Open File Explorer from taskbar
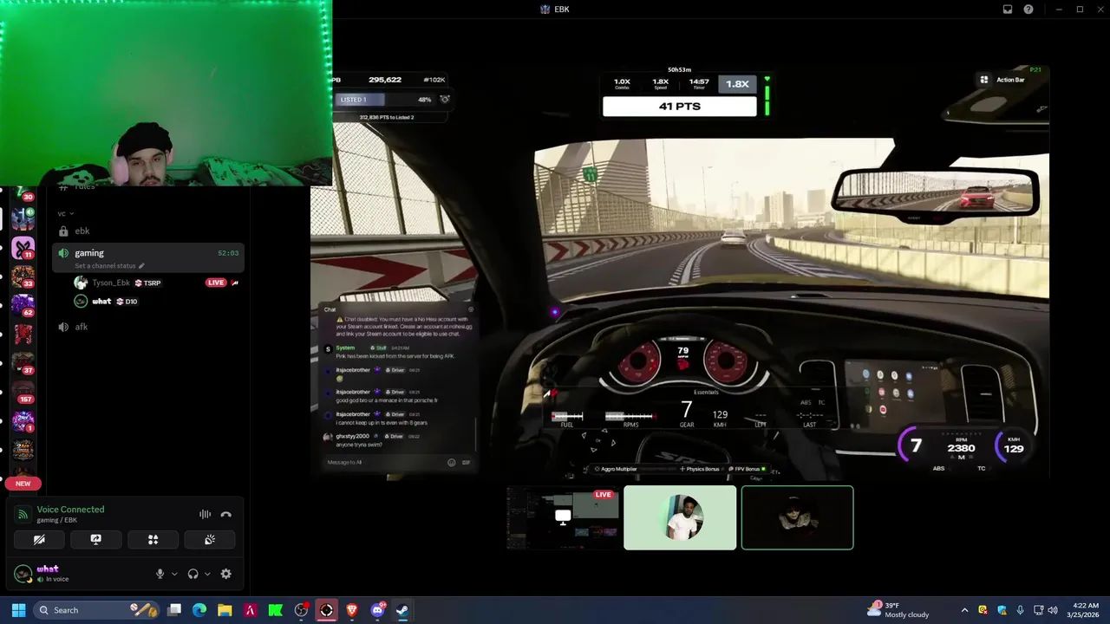The width and height of the screenshot is (1110, 624). click(225, 610)
